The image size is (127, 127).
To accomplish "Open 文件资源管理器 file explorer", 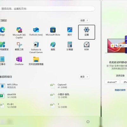I will click(36, 61).
